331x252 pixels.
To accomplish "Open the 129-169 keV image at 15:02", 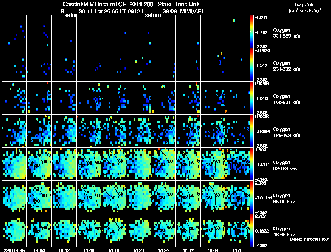I will [x=64, y=131].
